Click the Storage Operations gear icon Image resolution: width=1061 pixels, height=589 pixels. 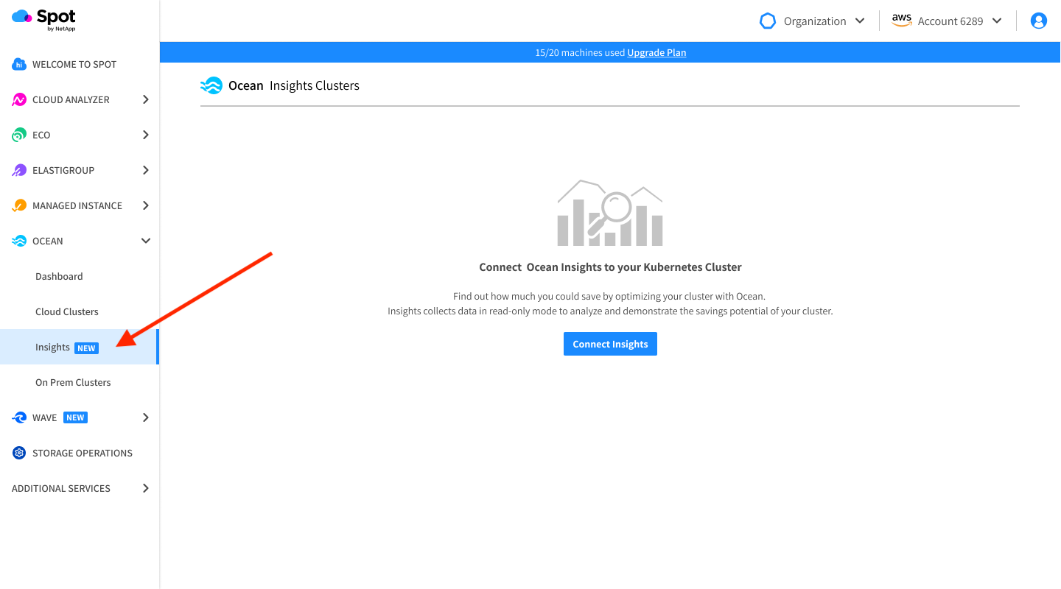19,453
